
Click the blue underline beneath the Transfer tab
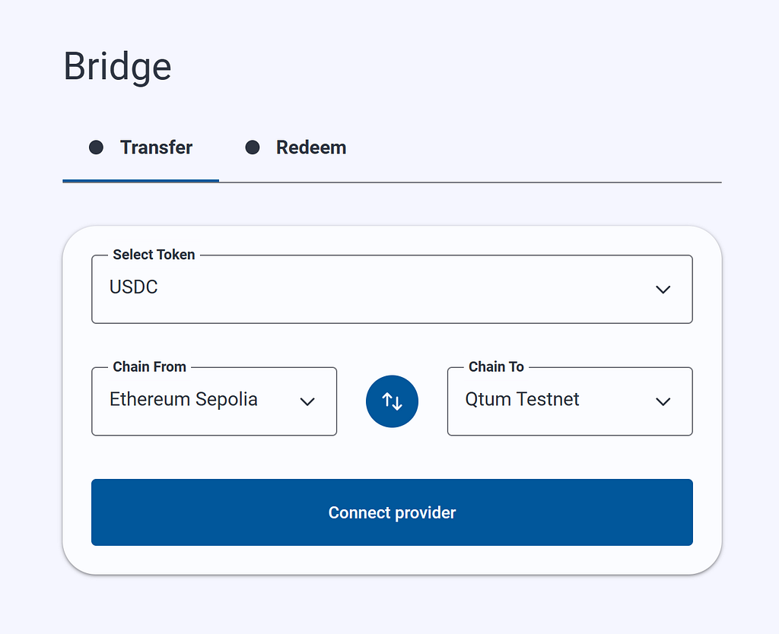coord(141,181)
